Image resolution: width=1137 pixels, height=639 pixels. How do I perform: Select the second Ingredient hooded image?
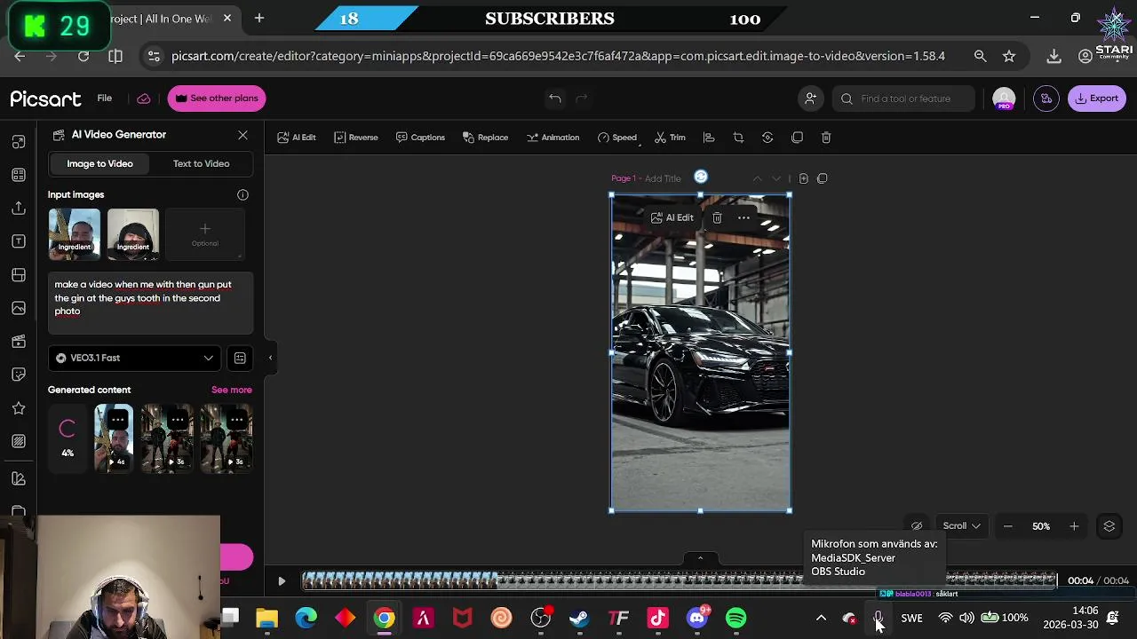(133, 234)
